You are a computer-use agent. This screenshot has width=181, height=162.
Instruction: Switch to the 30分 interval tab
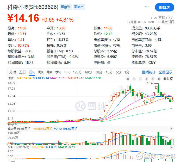click(x=99, y=72)
